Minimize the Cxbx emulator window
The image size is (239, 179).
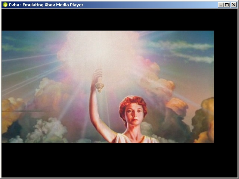click(x=221, y=5)
